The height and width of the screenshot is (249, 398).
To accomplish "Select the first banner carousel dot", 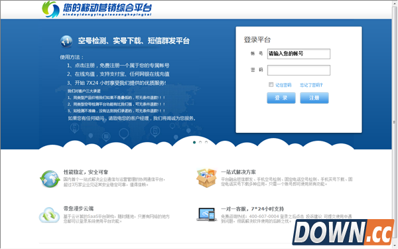I will 194,142.
